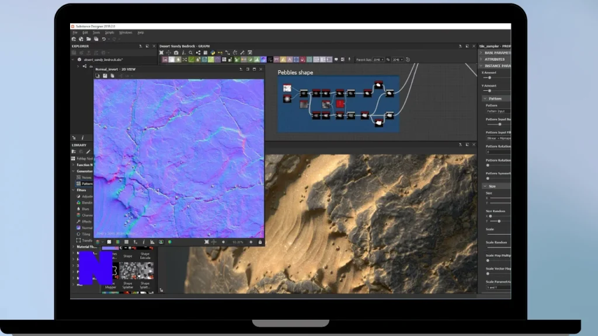Click the save all icon in main toolbar
598x336 pixels.
[96, 39]
